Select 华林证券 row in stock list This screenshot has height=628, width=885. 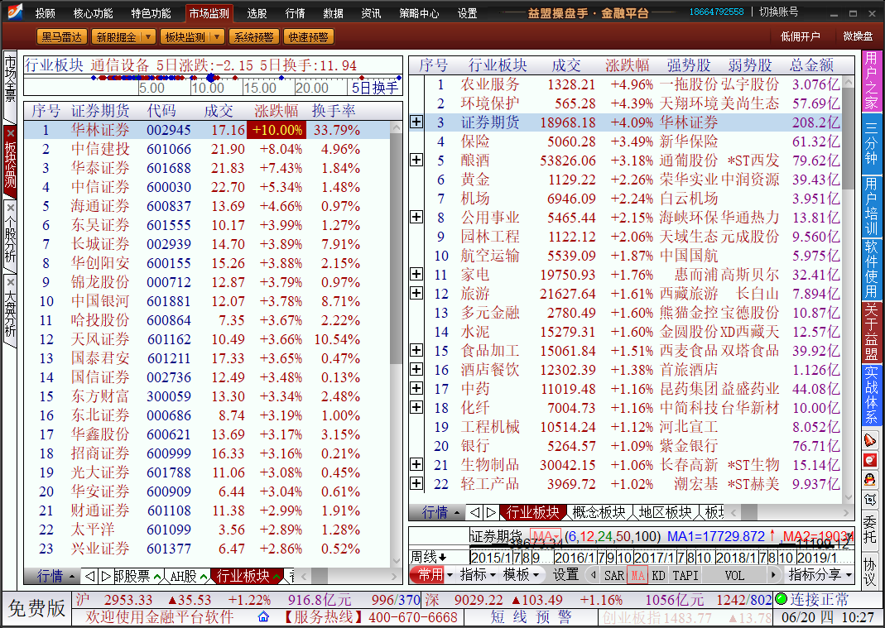pos(207,131)
